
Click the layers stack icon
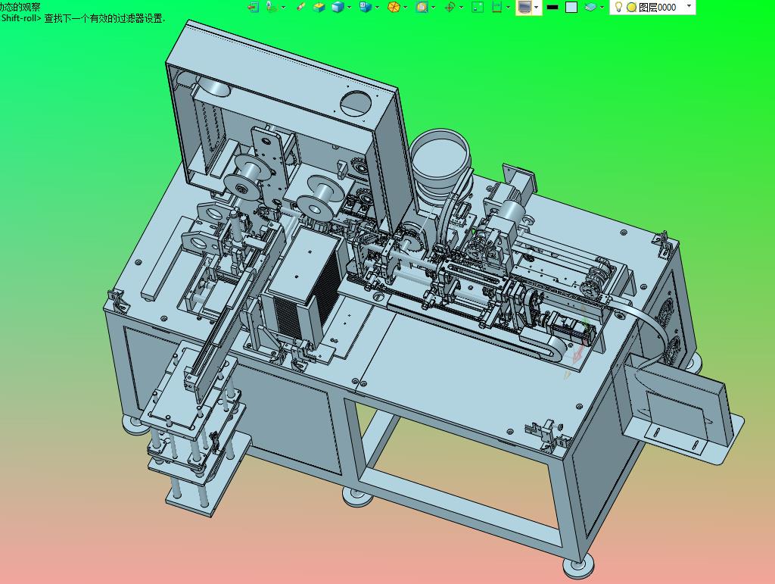(590, 7)
